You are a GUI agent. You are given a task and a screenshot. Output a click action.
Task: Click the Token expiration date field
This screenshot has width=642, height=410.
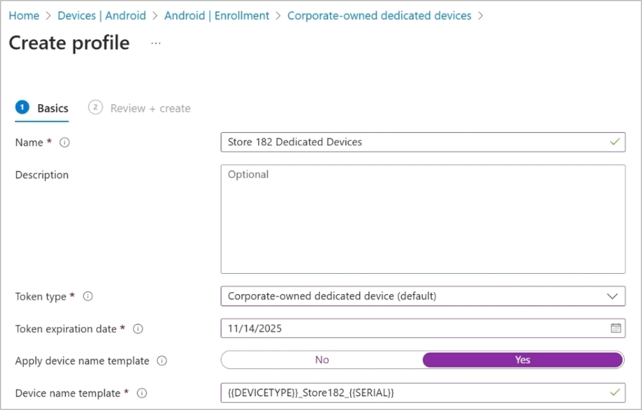pos(359,328)
